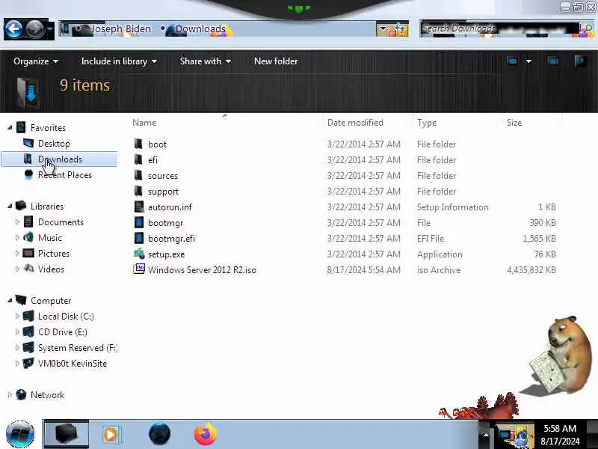Click the 4,435,832 KB size cell
Screen dimensions: 598x449
531,270
